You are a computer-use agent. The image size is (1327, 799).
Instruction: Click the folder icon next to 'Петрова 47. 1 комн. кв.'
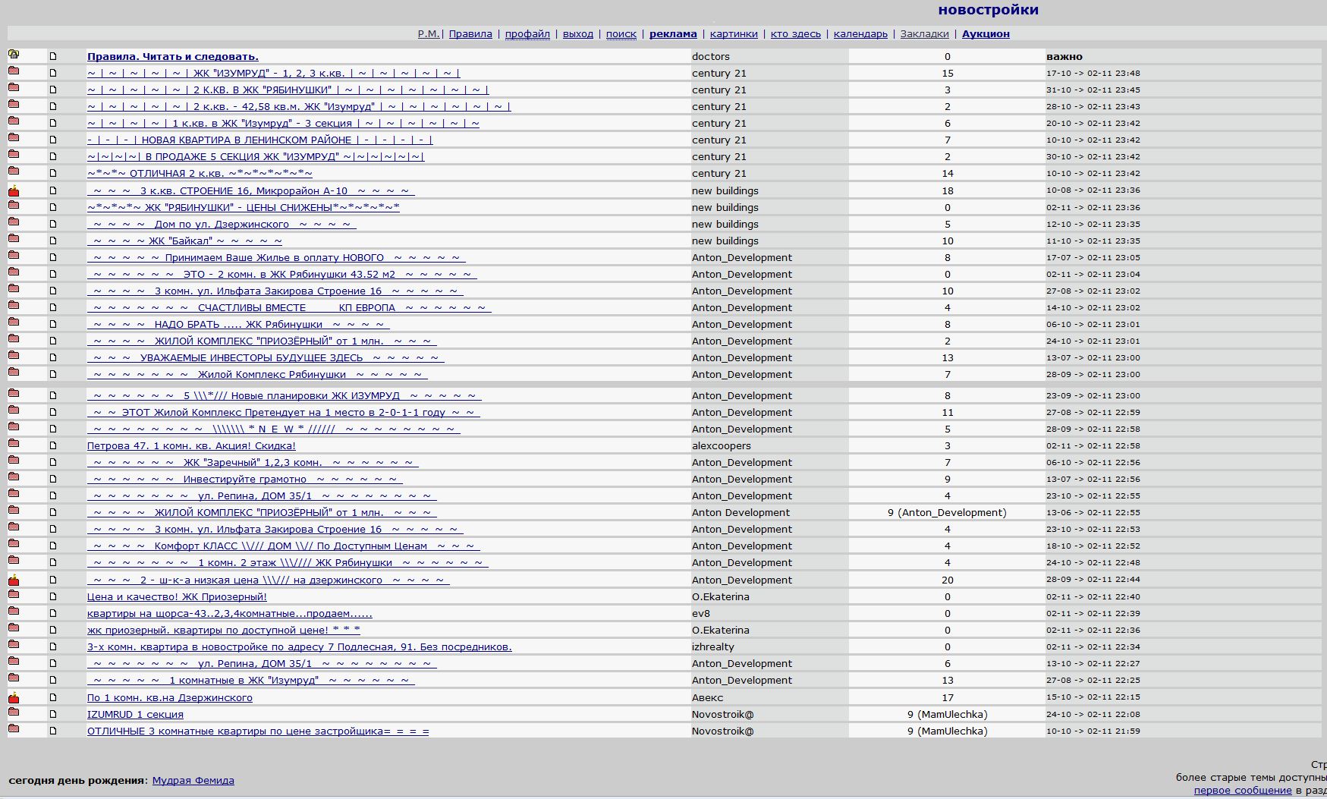coord(14,444)
